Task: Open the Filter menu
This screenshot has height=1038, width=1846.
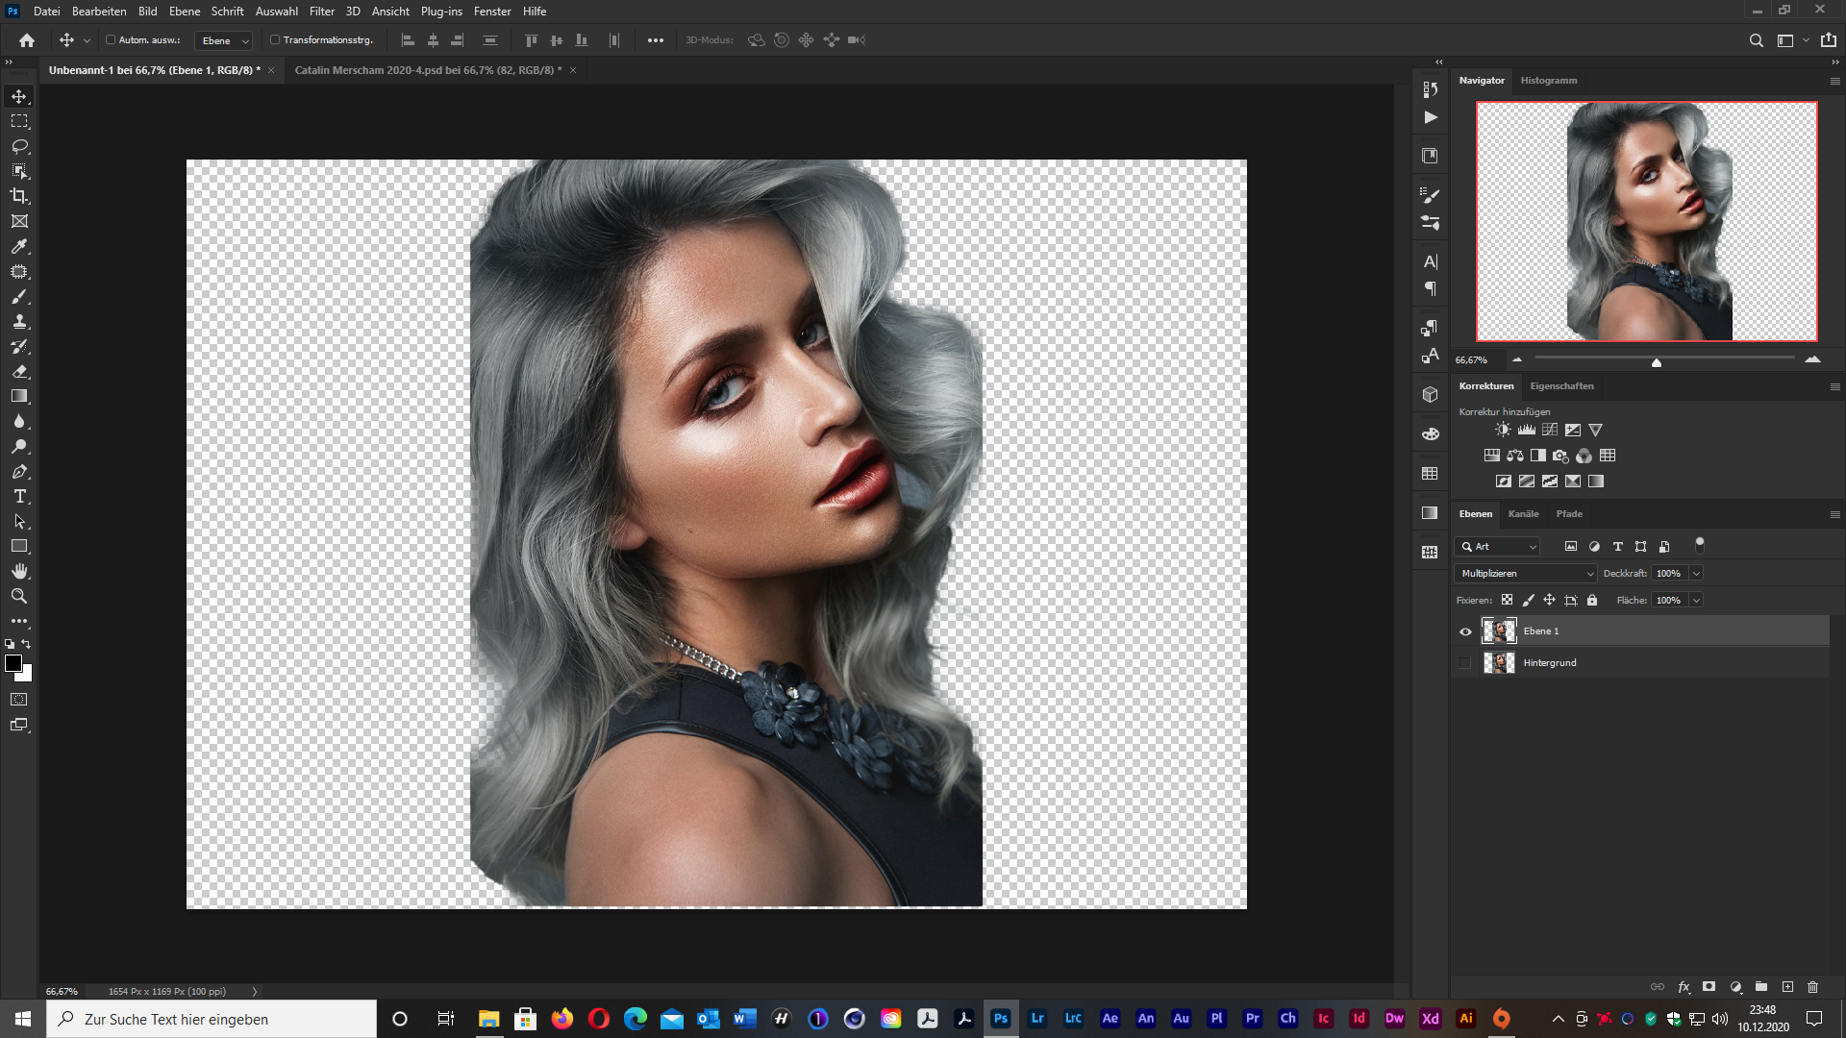Action: pyautogui.click(x=321, y=12)
